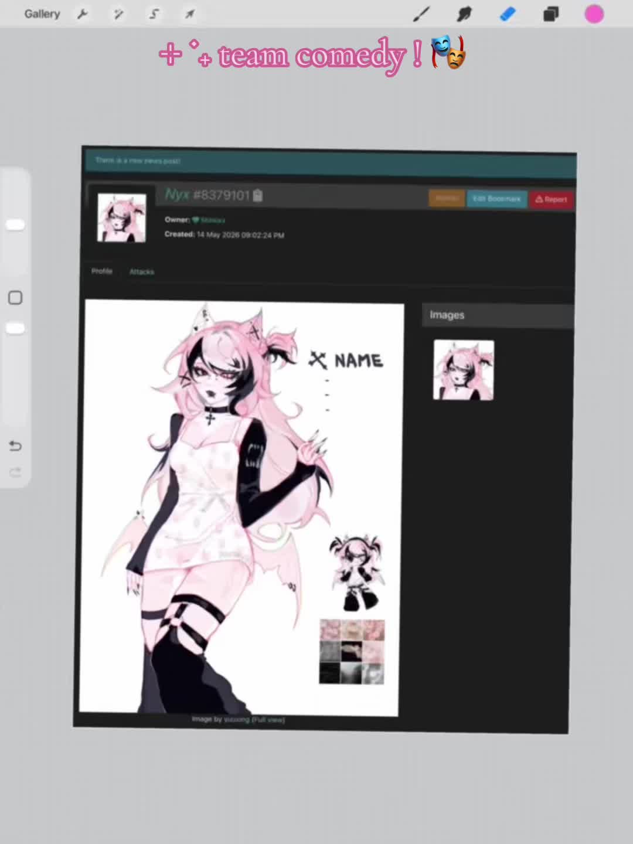
Task: Activate the Transform arrow tool
Action: 190,14
